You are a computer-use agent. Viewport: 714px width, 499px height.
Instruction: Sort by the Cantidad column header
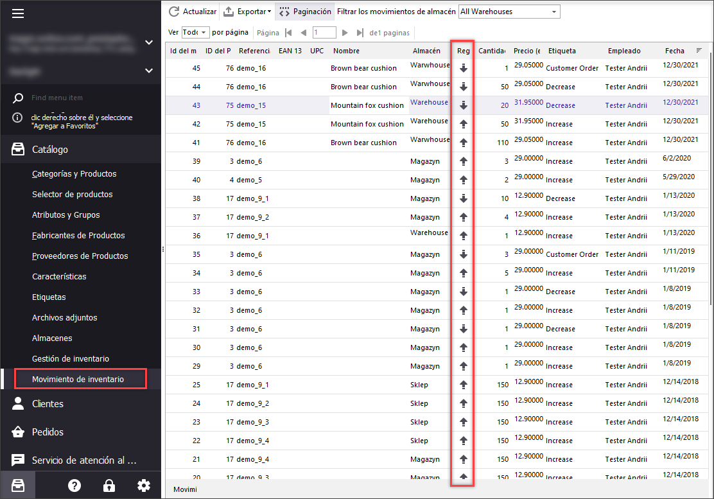492,51
